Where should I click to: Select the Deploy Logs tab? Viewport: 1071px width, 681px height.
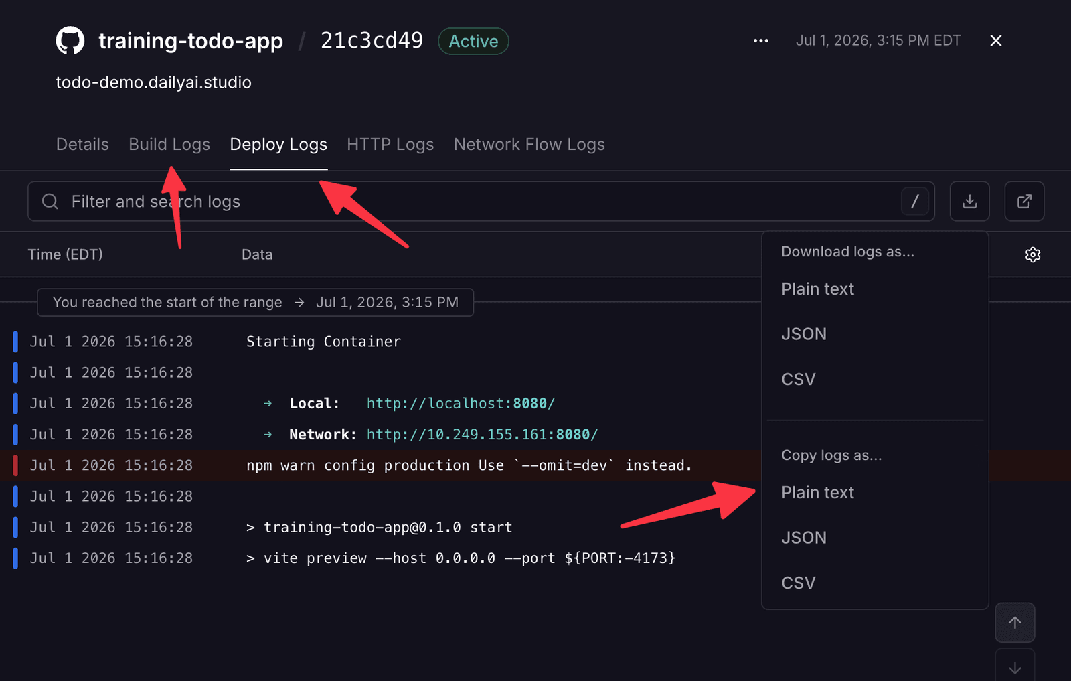pos(278,145)
